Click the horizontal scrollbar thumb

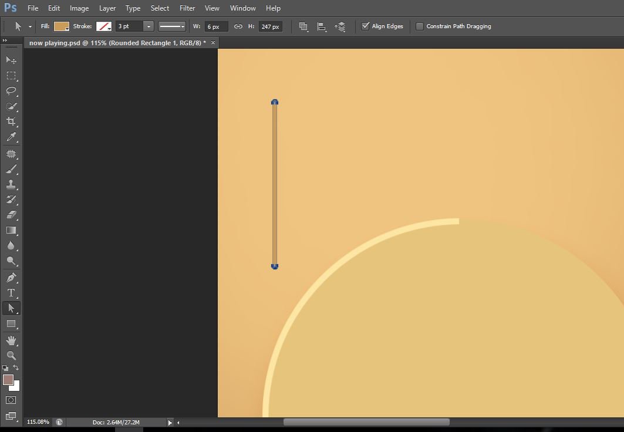click(366, 422)
